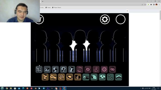
Task: Bookmark this page with the star
Action: [x=145, y=4]
